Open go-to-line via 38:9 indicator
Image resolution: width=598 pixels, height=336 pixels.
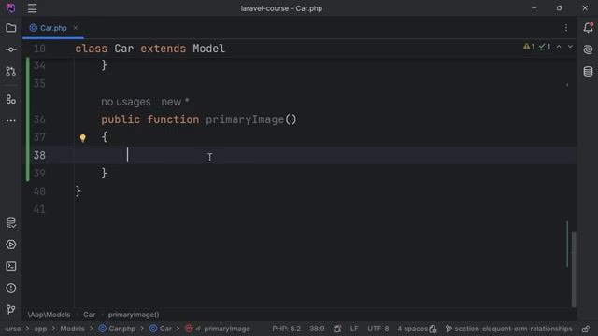[317, 329]
